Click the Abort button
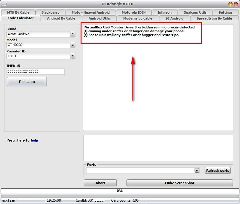Viewport: 240px width, 204px height. coord(100,183)
